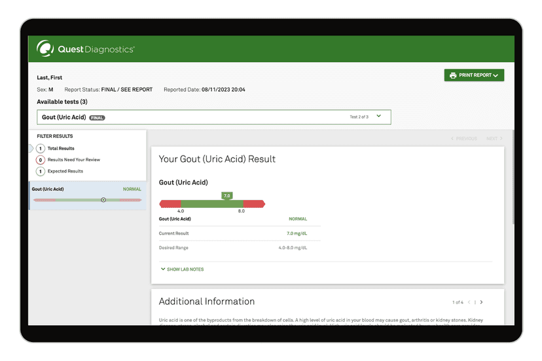Image resolution: width=542 pixels, height=361 pixels.
Task: Go to previous Additional Information page arrow
Action: [469, 302]
